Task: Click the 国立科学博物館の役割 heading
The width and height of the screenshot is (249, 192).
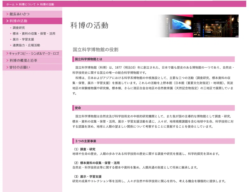Action: pyautogui.click(x=96, y=50)
